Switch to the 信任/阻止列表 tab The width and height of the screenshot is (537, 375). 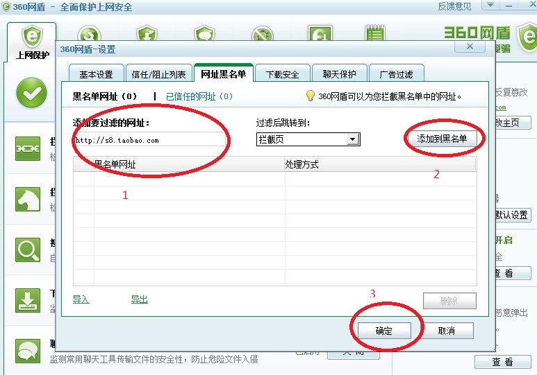[x=158, y=74]
